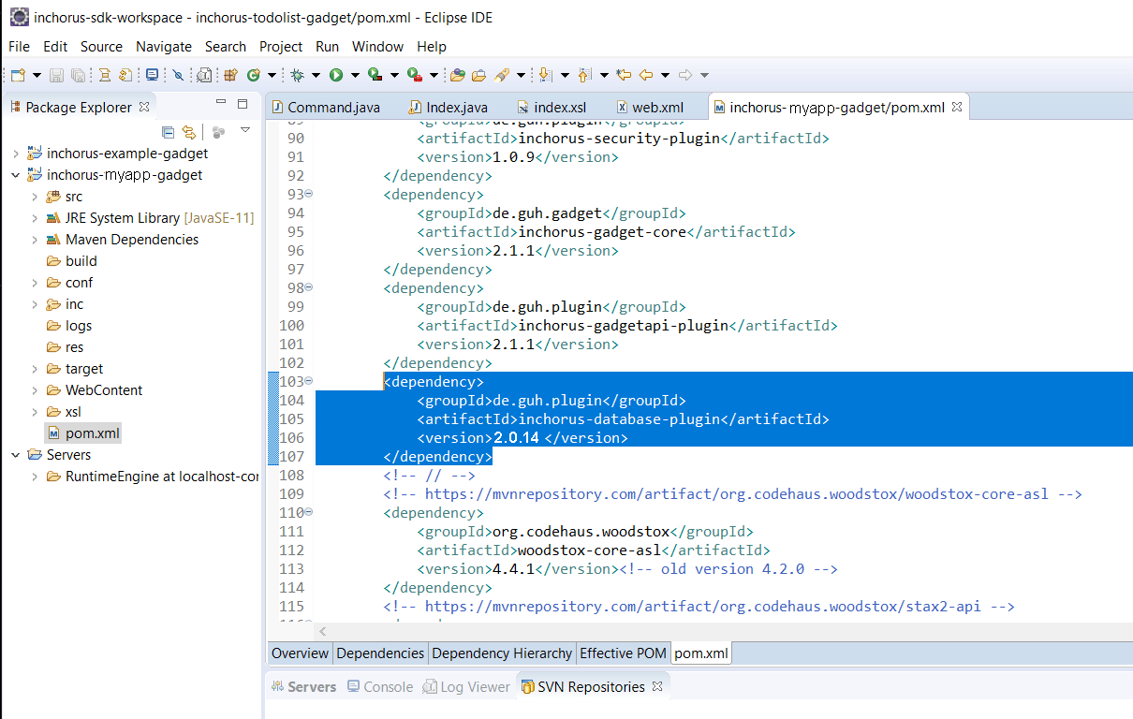Click the Next Annotation icon

pos(545,75)
